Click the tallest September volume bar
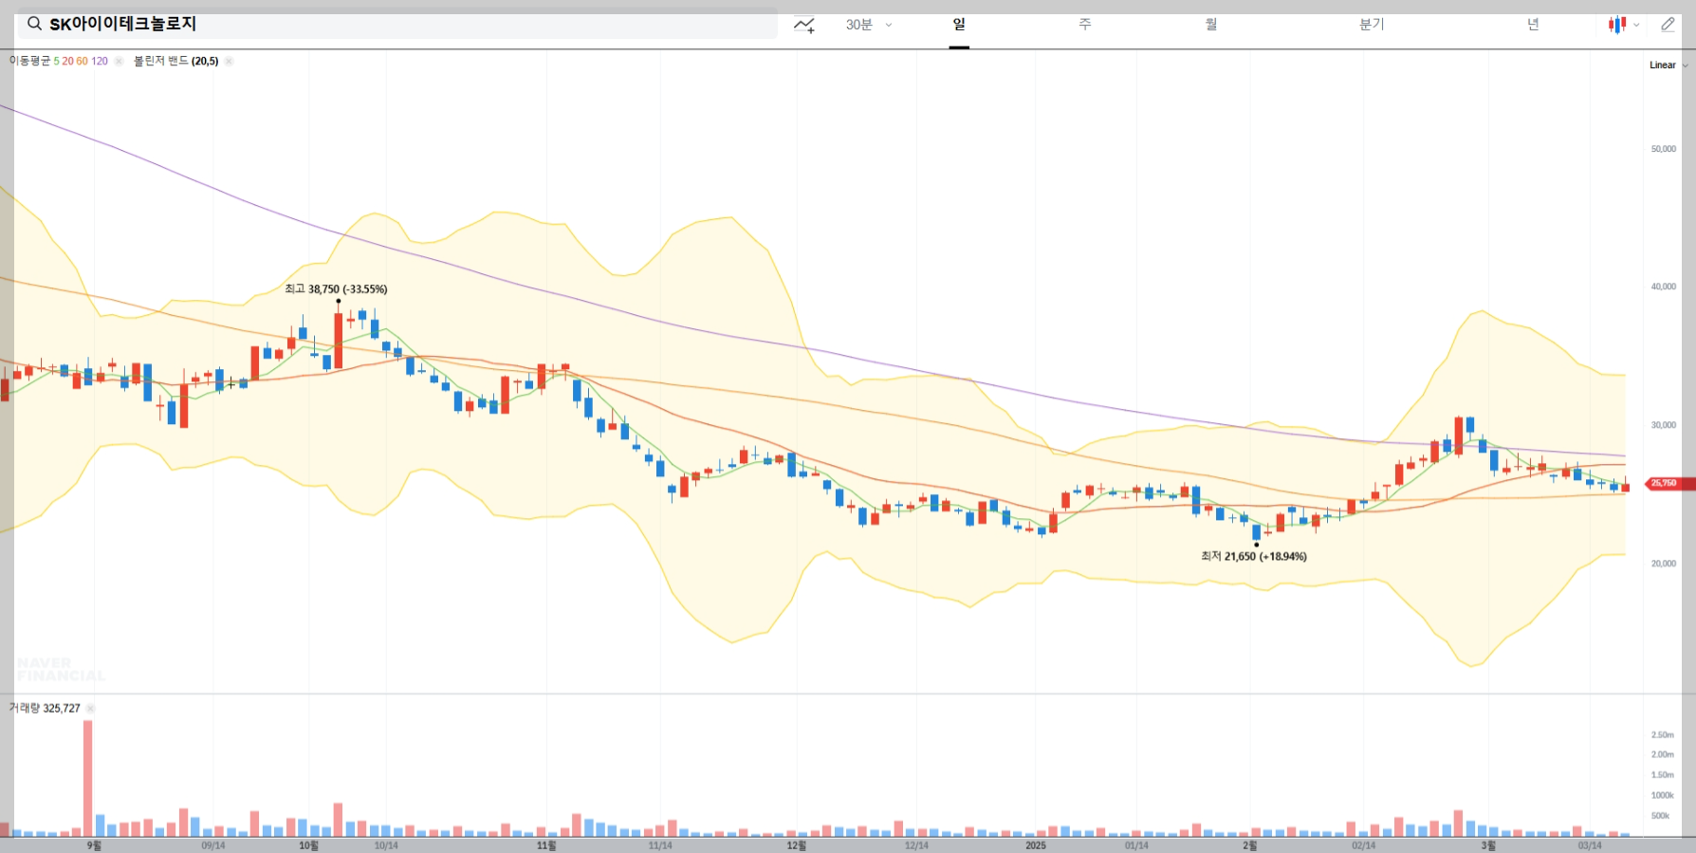 click(x=88, y=778)
